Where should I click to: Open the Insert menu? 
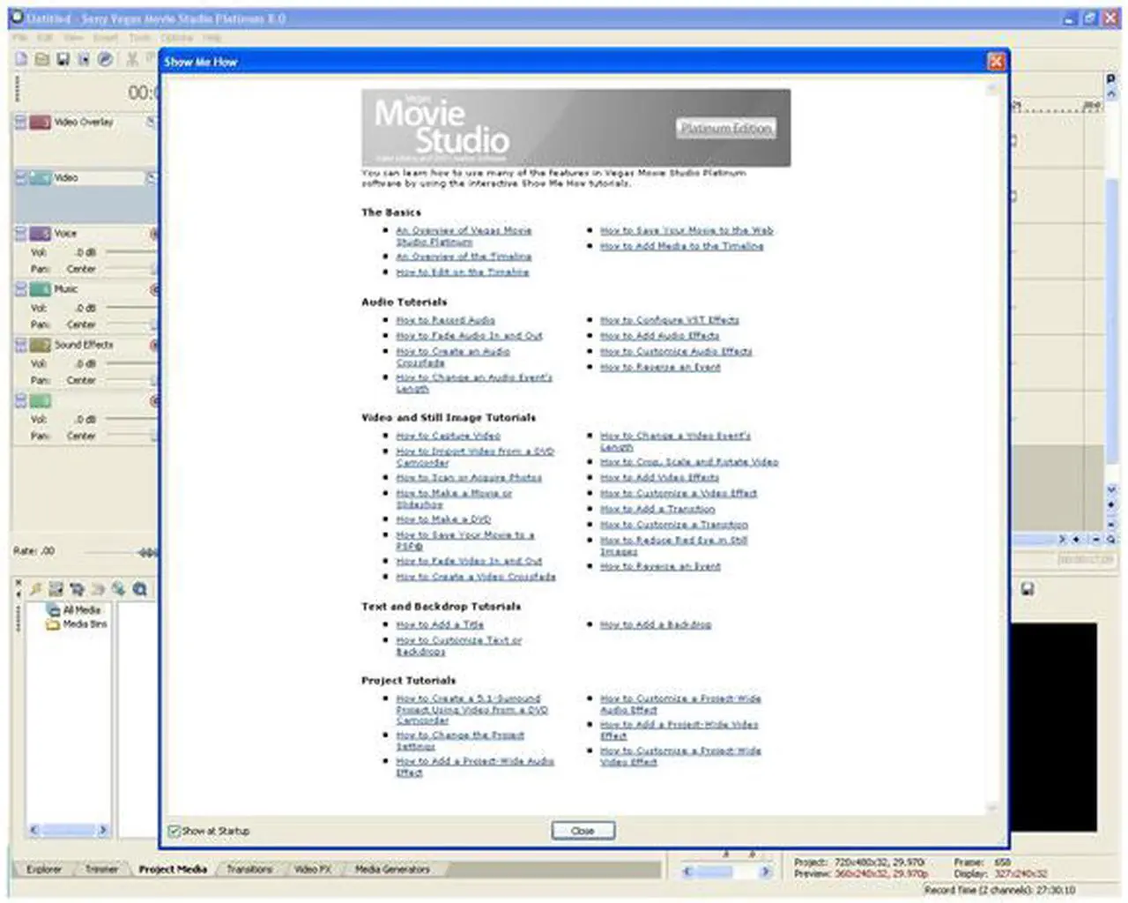coord(105,38)
